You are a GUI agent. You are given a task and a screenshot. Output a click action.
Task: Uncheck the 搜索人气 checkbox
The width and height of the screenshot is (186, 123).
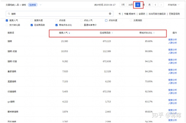[x=7, y=21]
